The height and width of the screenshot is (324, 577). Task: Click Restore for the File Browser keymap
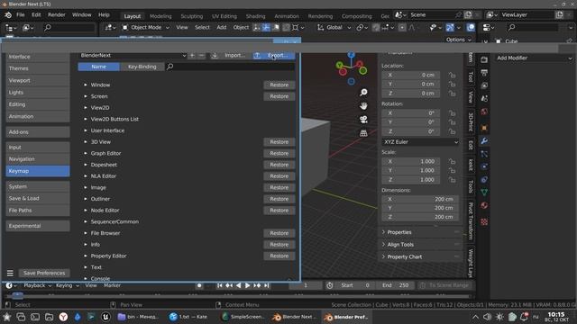coord(279,233)
